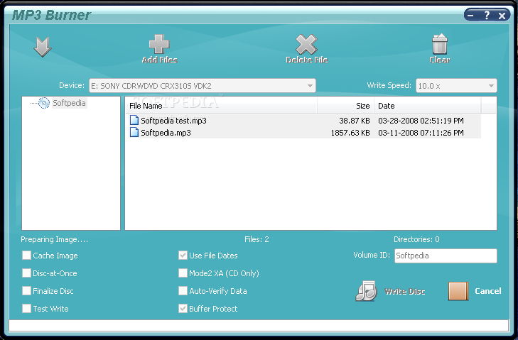Image resolution: width=518 pixels, height=340 pixels.
Task: Sort by the File Name column header
Action: (x=221, y=106)
